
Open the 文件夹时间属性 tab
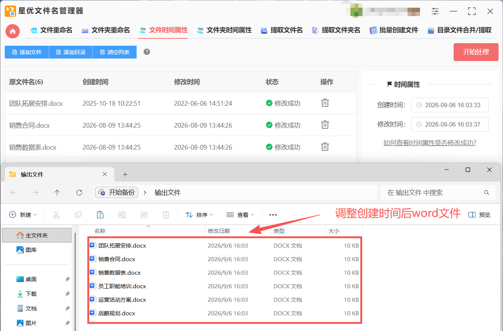[224, 30]
